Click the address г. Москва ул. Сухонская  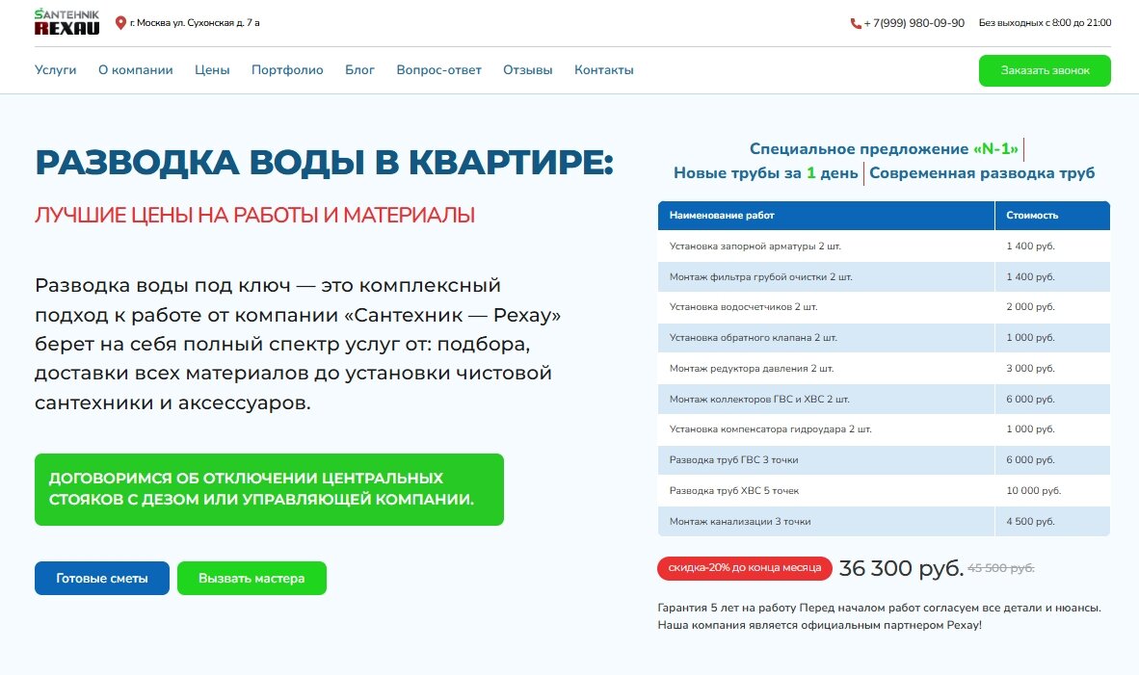195,23
